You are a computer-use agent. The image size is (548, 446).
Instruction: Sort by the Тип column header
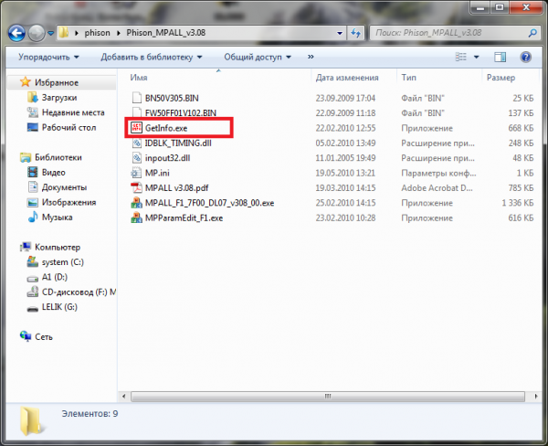(x=408, y=78)
